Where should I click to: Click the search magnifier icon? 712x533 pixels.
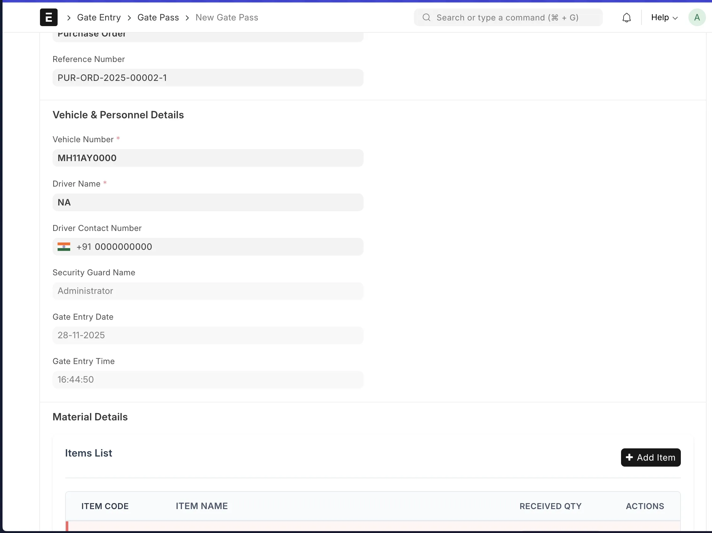pos(427,17)
